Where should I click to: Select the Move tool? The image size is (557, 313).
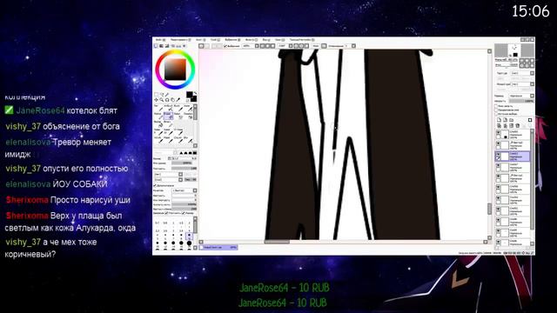pyautogui.click(x=156, y=100)
